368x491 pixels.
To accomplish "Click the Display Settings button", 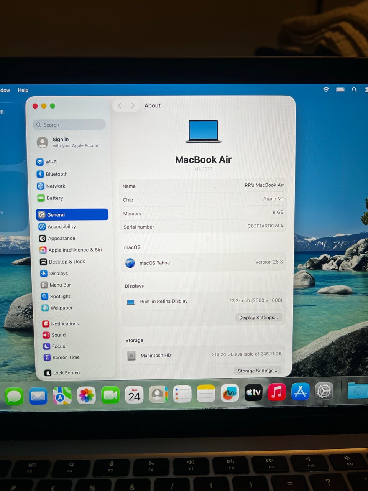I will 258,318.
